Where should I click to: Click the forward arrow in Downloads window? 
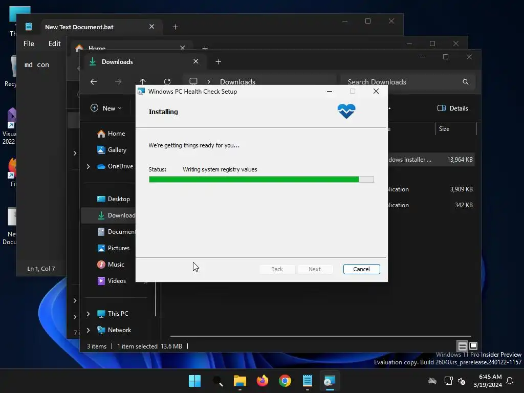118,81
